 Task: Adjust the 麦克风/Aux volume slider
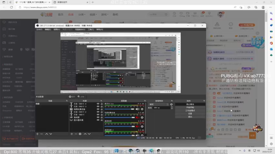click(x=120, y=109)
